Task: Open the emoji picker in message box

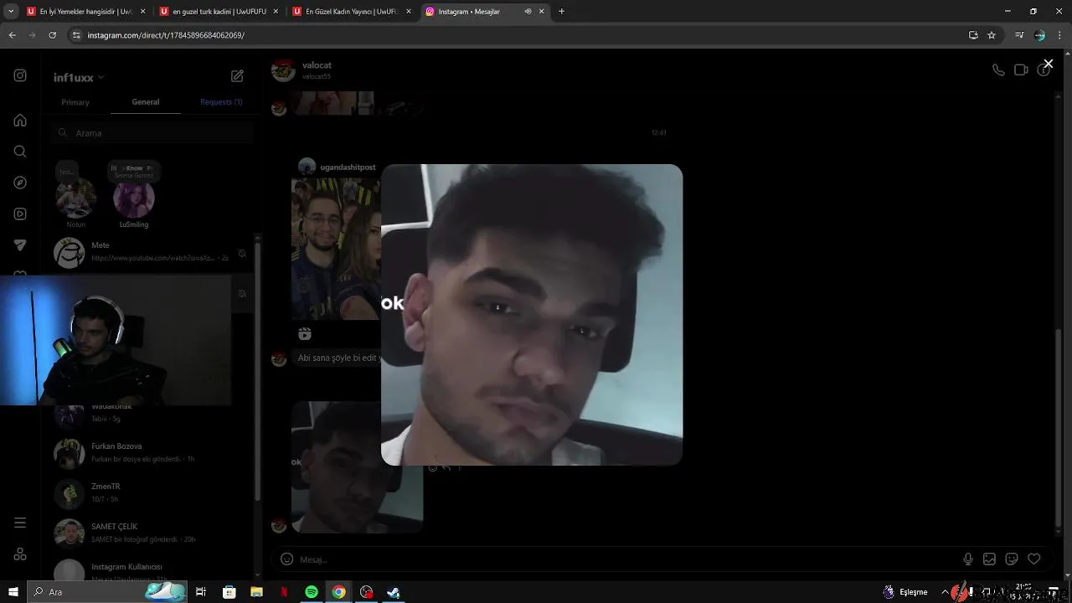Action: [286, 559]
